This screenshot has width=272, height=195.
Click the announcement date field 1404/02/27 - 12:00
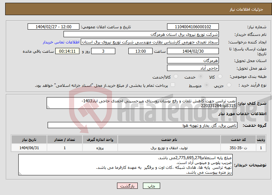point(54,27)
